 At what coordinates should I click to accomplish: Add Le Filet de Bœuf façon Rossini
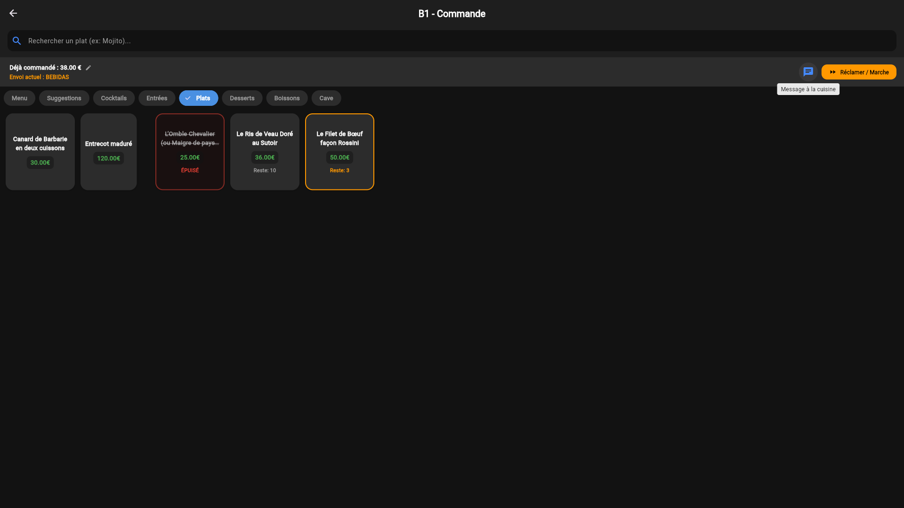(x=339, y=151)
